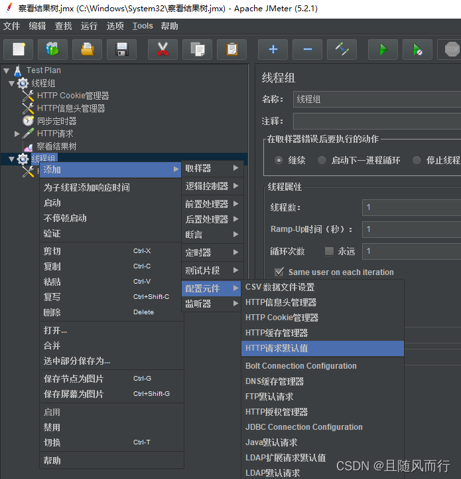Screen dimensions: 461x479
Task: Click the New test plan toolbar icon
Action: point(19,49)
